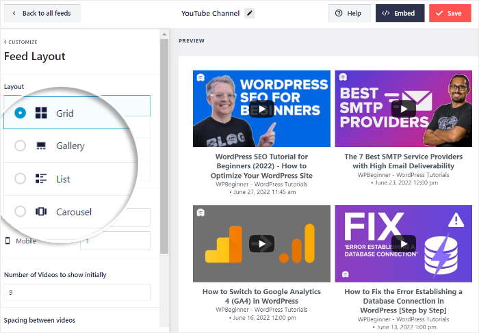479x333 pixels.
Task: Play the Fix Database Connection video
Action: [x=404, y=243]
